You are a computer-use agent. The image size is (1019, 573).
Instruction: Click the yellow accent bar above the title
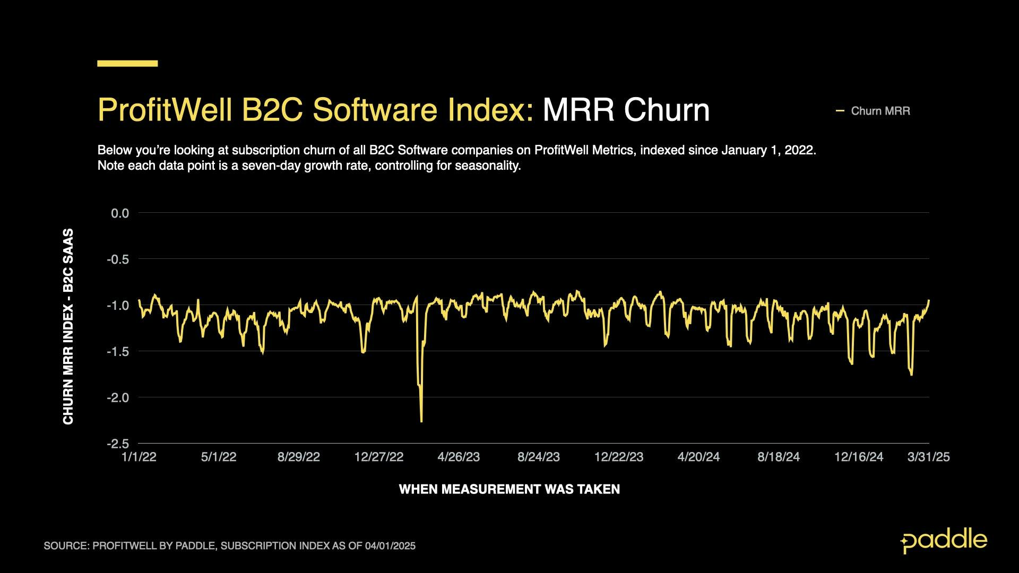click(127, 63)
